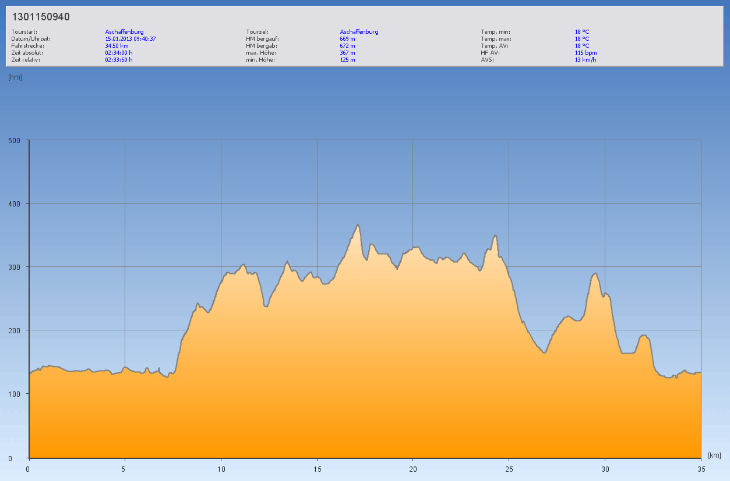Click the [hm] y-axis unit label
Screen dimensions: 730x481
15,77
